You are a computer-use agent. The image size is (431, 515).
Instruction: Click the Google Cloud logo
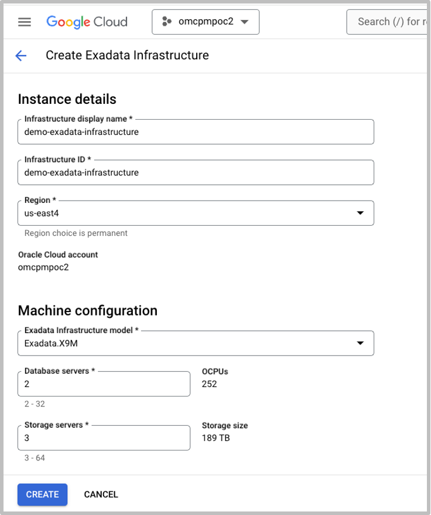click(86, 22)
